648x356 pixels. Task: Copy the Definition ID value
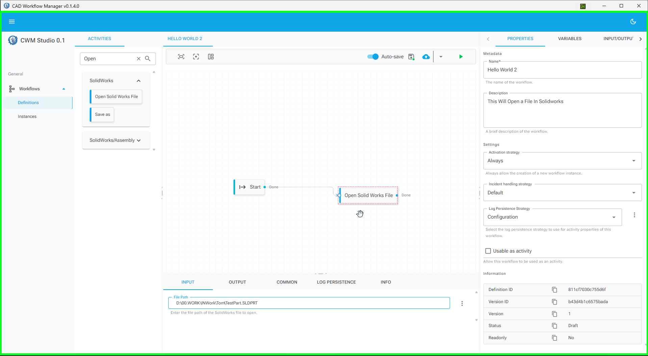pos(554,290)
